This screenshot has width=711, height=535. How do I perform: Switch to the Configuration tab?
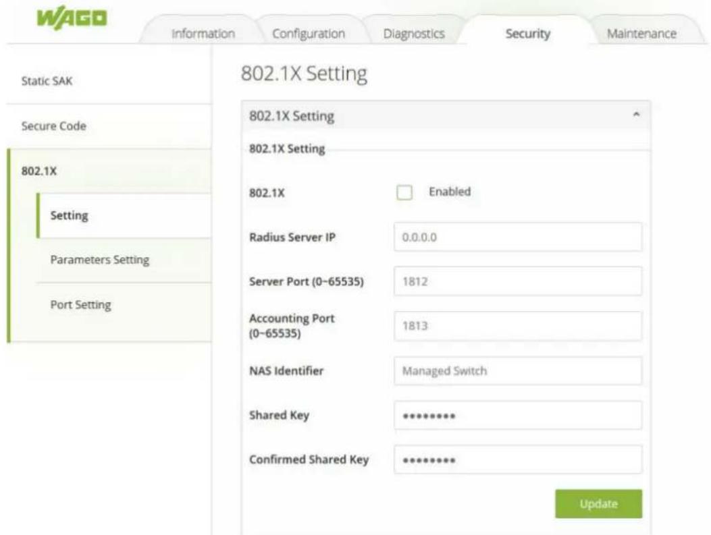(x=309, y=34)
